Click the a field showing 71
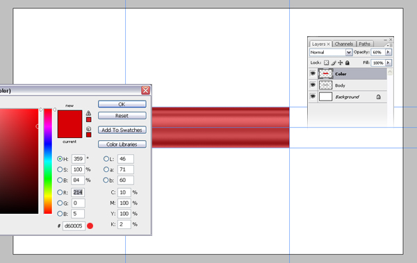This screenshot has height=263, width=417. coord(126,169)
